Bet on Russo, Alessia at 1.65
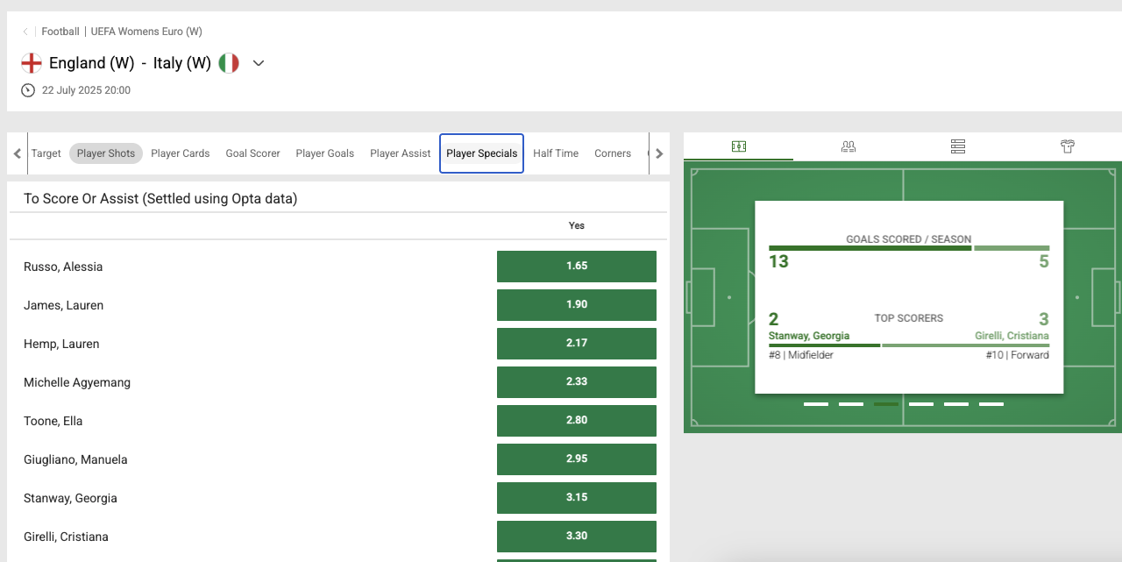This screenshot has width=1122, height=562. pos(577,267)
